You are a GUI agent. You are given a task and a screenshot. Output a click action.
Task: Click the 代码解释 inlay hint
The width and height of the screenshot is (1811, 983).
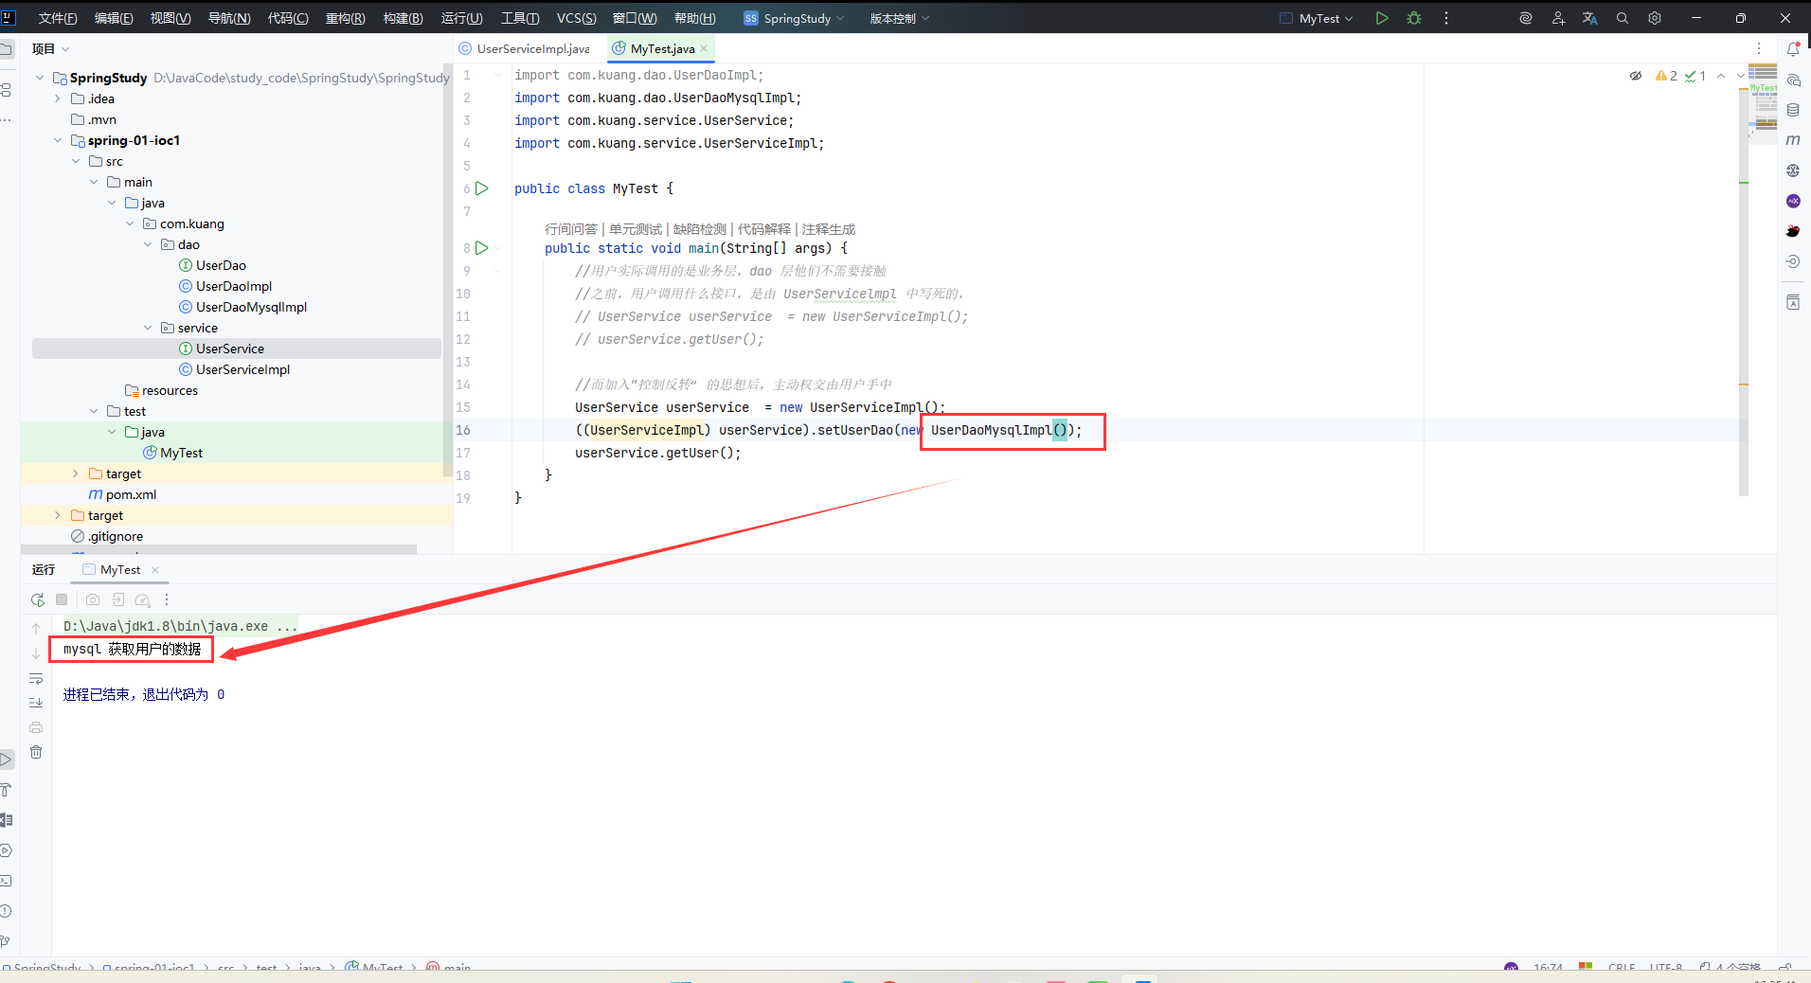764,229
